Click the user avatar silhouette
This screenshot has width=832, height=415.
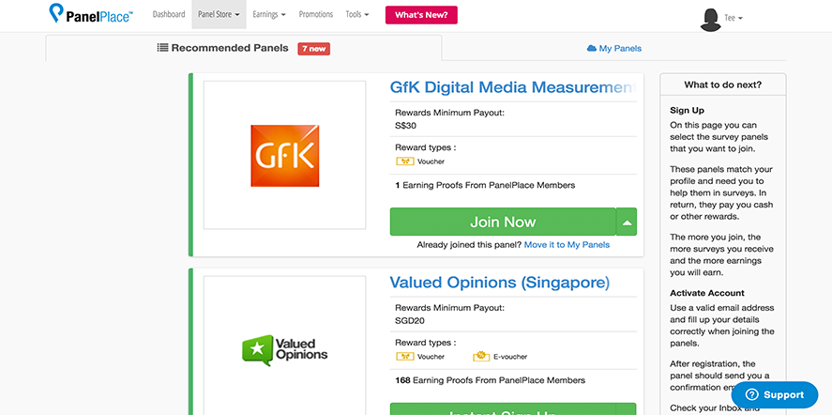click(710, 20)
